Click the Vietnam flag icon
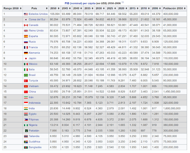Viewport: 190px width, 153px height. point(26,86)
